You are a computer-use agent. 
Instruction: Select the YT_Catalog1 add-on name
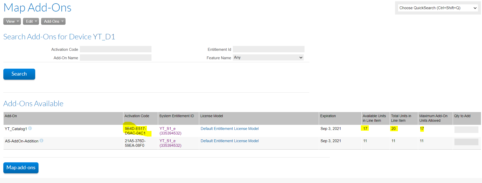(16, 129)
